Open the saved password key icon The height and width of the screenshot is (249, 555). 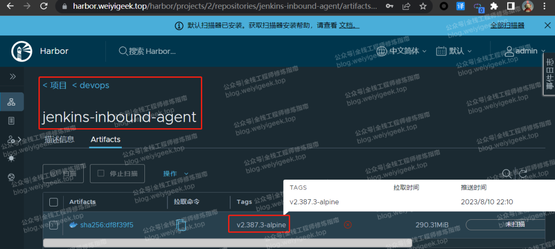click(x=389, y=6)
